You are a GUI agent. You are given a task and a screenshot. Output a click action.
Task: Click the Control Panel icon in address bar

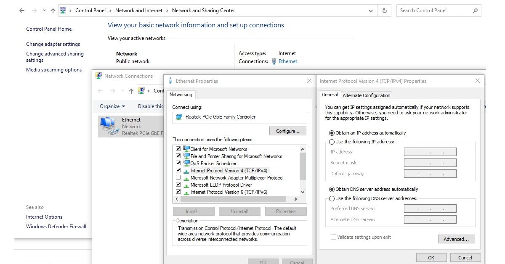coord(63,11)
